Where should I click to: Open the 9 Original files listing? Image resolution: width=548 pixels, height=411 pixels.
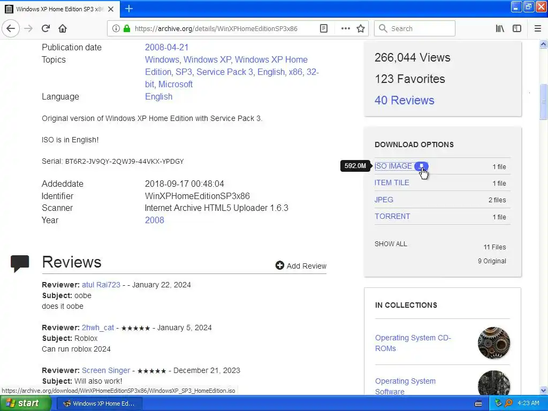click(492, 261)
